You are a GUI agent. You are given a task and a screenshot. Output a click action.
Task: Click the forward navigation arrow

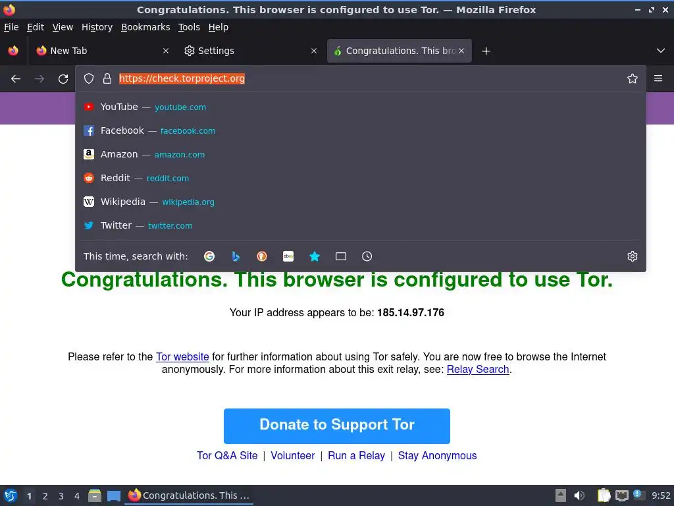coord(39,79)
